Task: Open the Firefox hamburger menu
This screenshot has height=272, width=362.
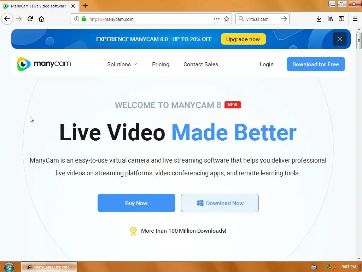Action: click(355, 19)
